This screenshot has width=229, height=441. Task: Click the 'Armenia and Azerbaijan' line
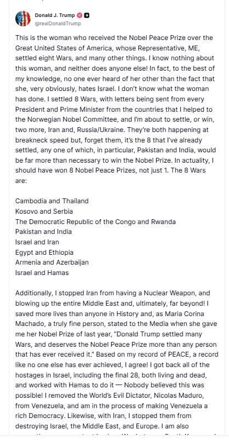click(x=52, y=262)
